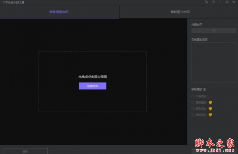This screenshot has height=154, width=238.
Task: Switch to the 移除视频水印 tab
Action: pyautogui.click(x=59, y=12)
